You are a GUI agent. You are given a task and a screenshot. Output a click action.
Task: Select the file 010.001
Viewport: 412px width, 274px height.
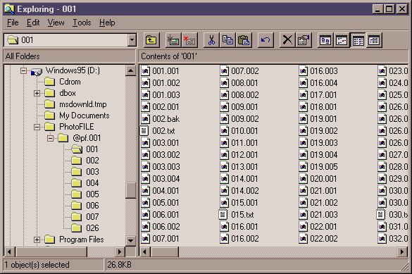239,131
